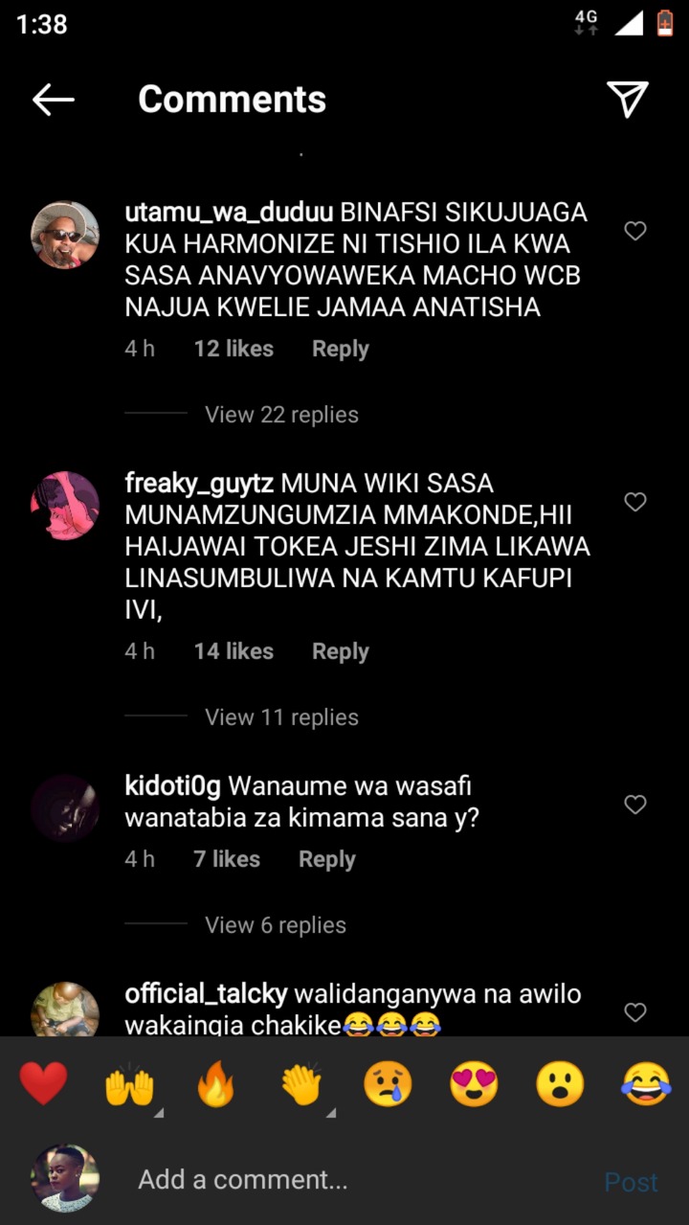Expand View 6 replies
The image size is (689, 1225).
[x=276, y=925]
